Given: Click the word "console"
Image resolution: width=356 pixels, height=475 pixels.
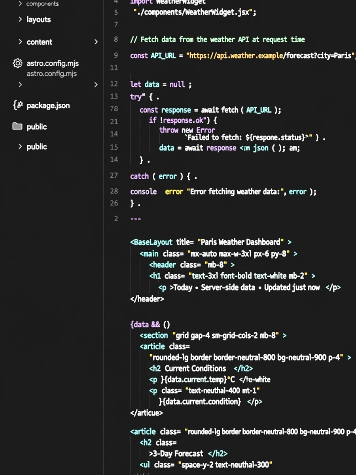Looking at the screenshot, I should pos(144,192).
